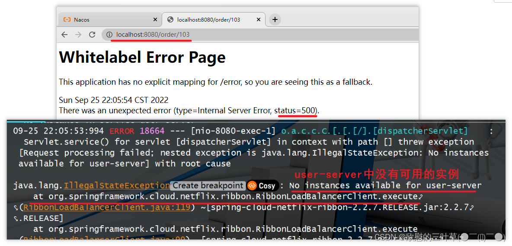Screen dimensions: 512x246
Task: Click the globe favicon on localhost tab
Action: 170,19
